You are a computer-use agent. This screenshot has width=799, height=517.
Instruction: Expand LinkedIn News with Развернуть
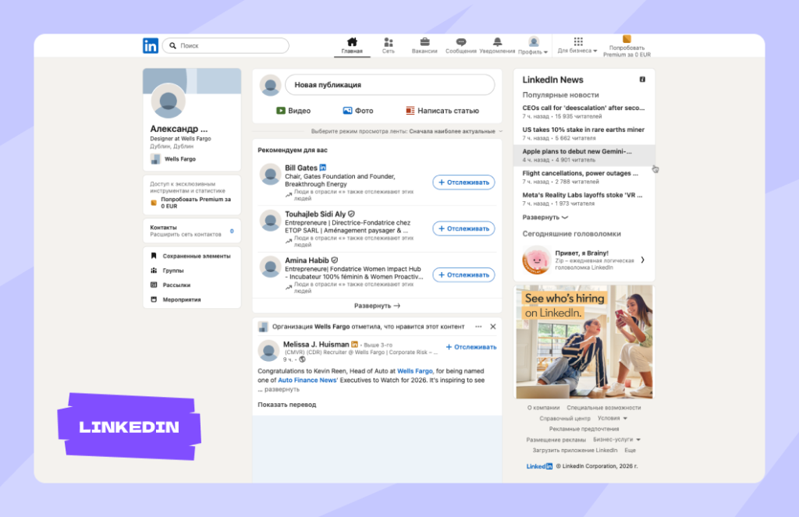(545, 218)
